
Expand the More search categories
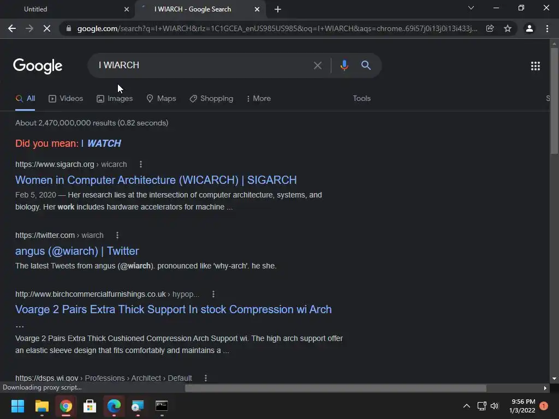pos(258,99)
